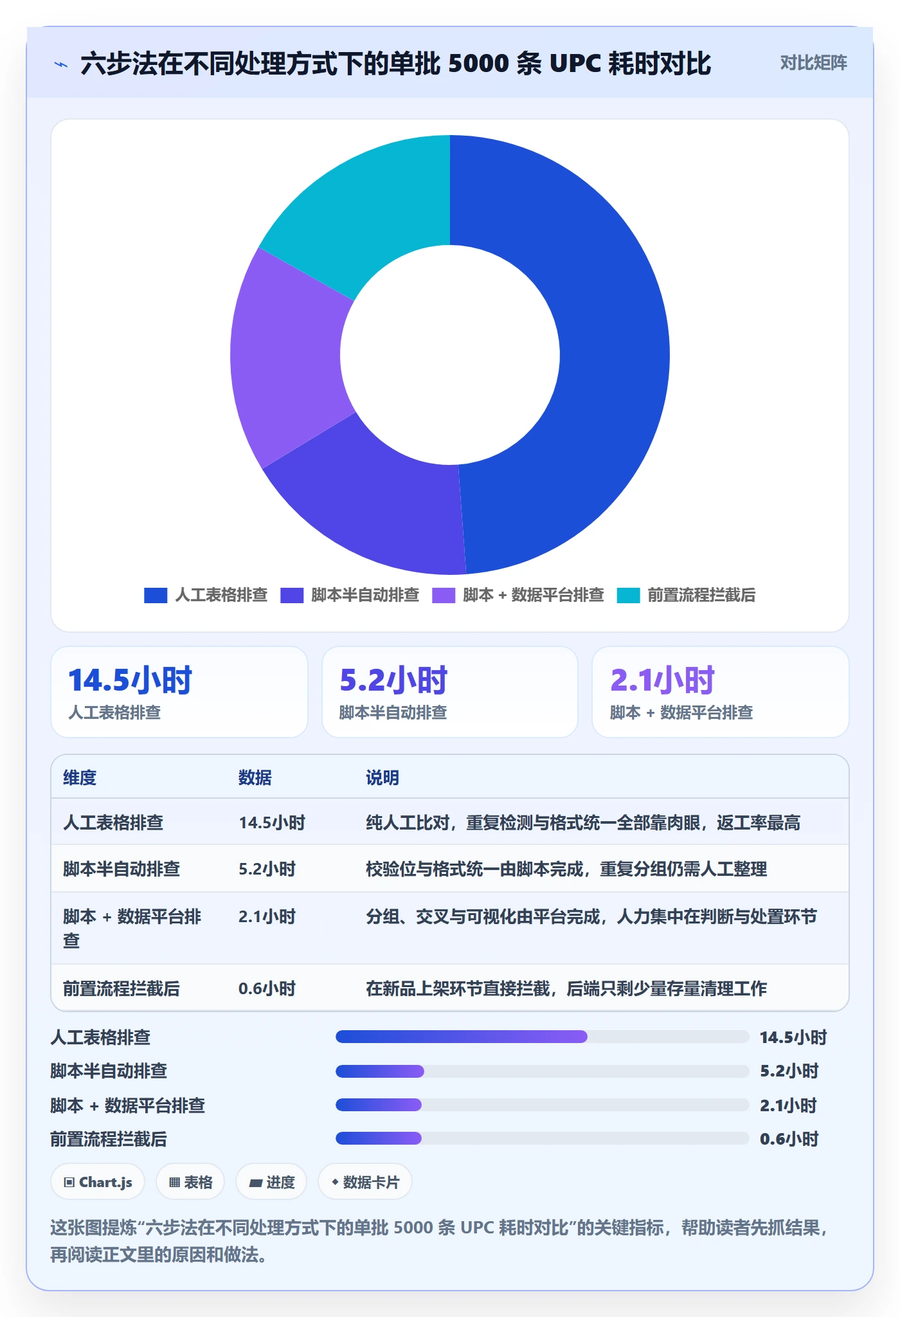
Task: Click the 前置流程拦截后 progress bar
Action: point(543,1138)
